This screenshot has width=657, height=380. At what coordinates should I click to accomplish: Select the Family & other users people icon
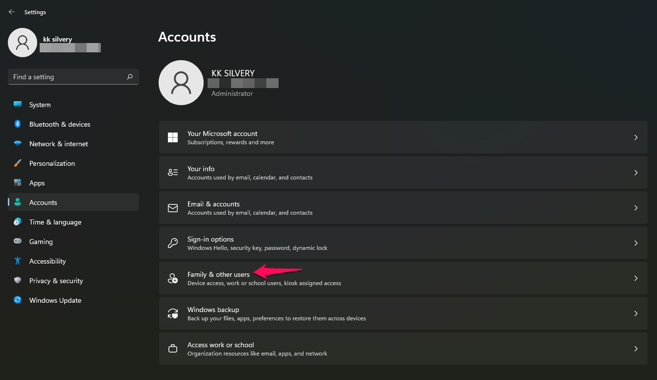(x=173, y=278)
